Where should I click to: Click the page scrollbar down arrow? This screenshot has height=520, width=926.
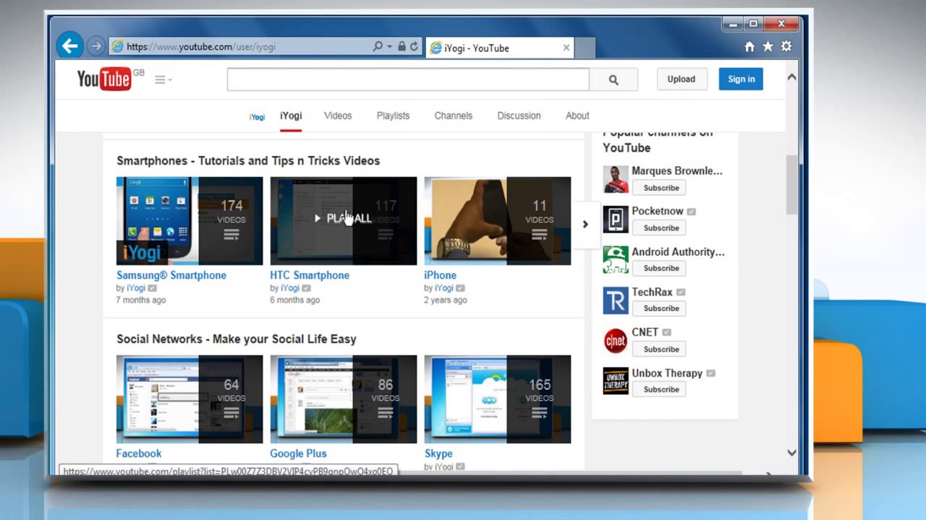coord(791,453)
